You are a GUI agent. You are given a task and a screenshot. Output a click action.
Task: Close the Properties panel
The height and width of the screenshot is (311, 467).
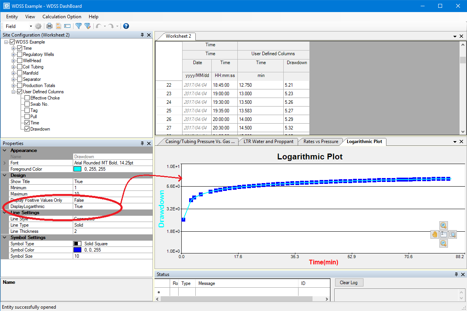click(x=149, y=143)
